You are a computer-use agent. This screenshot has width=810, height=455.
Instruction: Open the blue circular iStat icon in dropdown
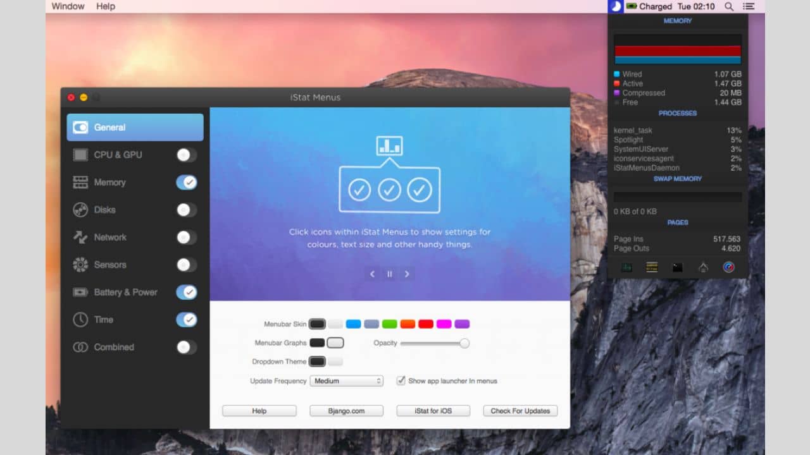tap(729, 267)
